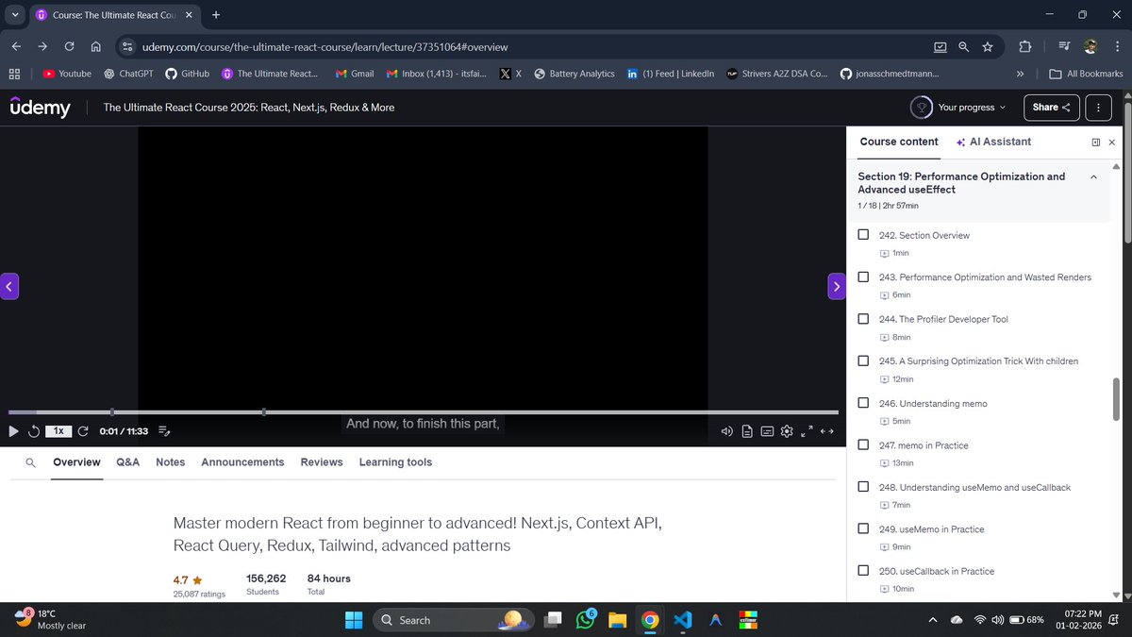Toggle video captions
The width and height of the screenshot is (1132, 637).
(767, 431)
